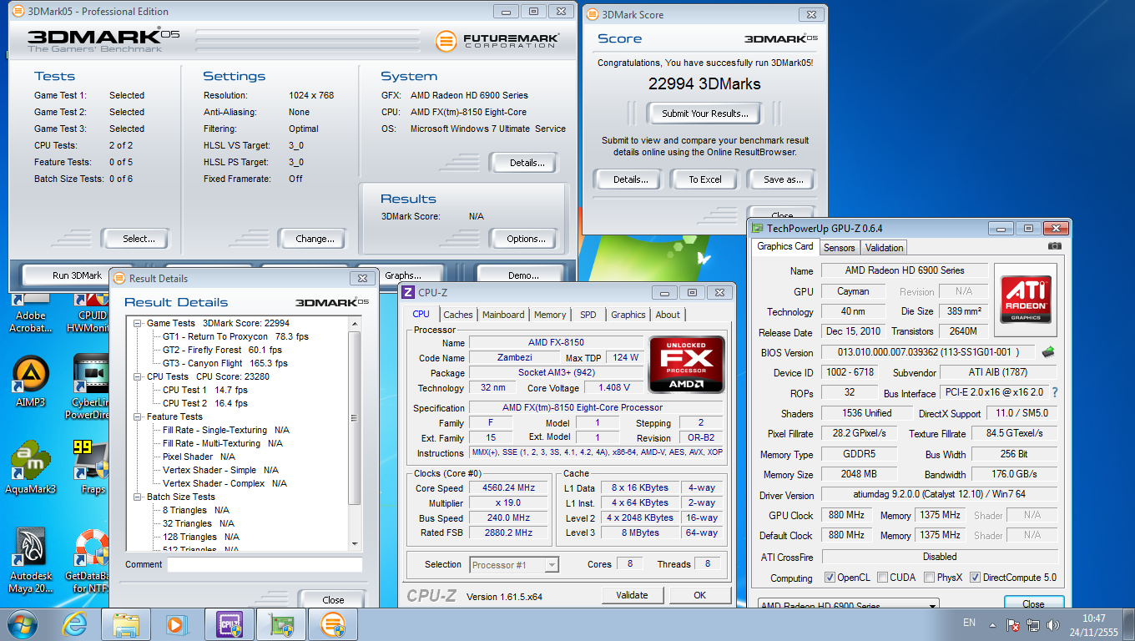Select the Pixel Shader result row

(x=199, y=457)
